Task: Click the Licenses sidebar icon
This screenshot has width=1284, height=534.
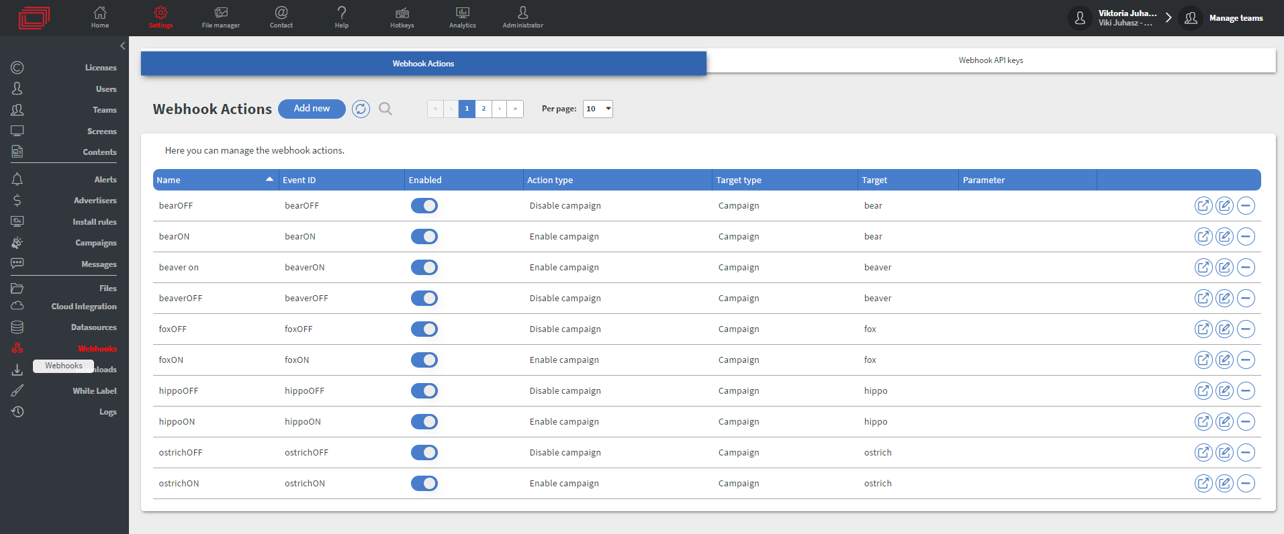Action: point(17,68)
